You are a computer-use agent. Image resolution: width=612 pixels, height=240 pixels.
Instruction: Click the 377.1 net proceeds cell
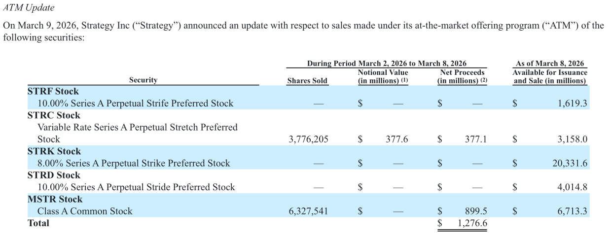click(475, 139)
